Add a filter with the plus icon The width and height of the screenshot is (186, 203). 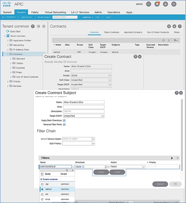tap(178, 158)
